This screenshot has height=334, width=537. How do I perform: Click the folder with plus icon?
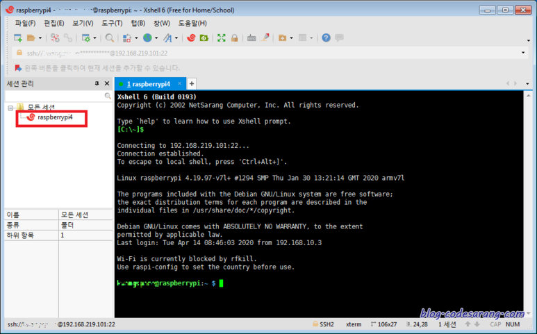tap(283, 38)
